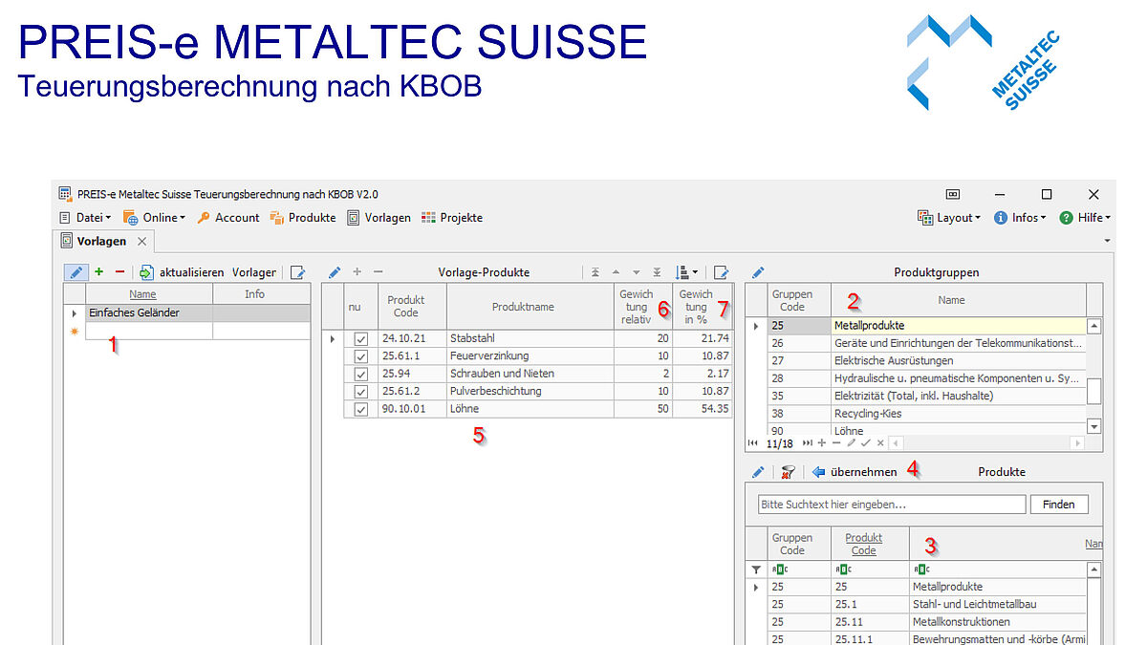Click the product search text field
Screen dimensions: 1147x645
pyautogui.click(x=889, y=505)
